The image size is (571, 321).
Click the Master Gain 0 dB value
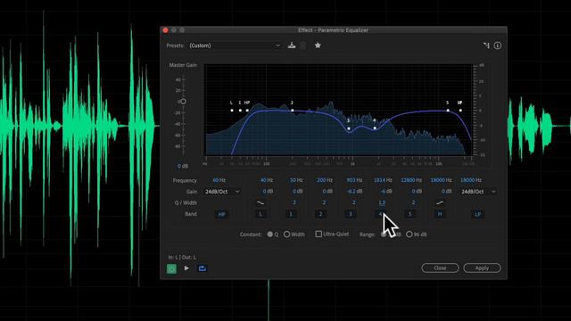coord(183,166)
